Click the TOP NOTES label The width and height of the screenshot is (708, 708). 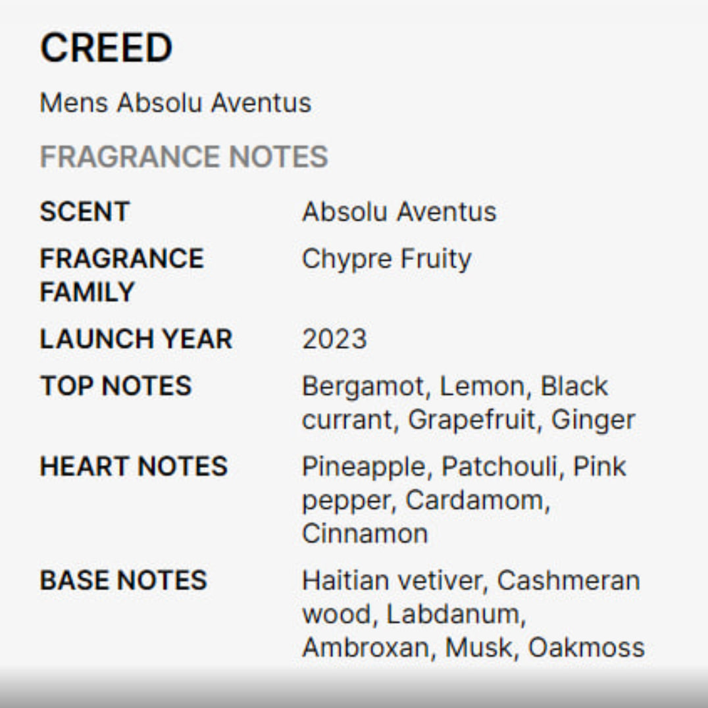point(116,386)
